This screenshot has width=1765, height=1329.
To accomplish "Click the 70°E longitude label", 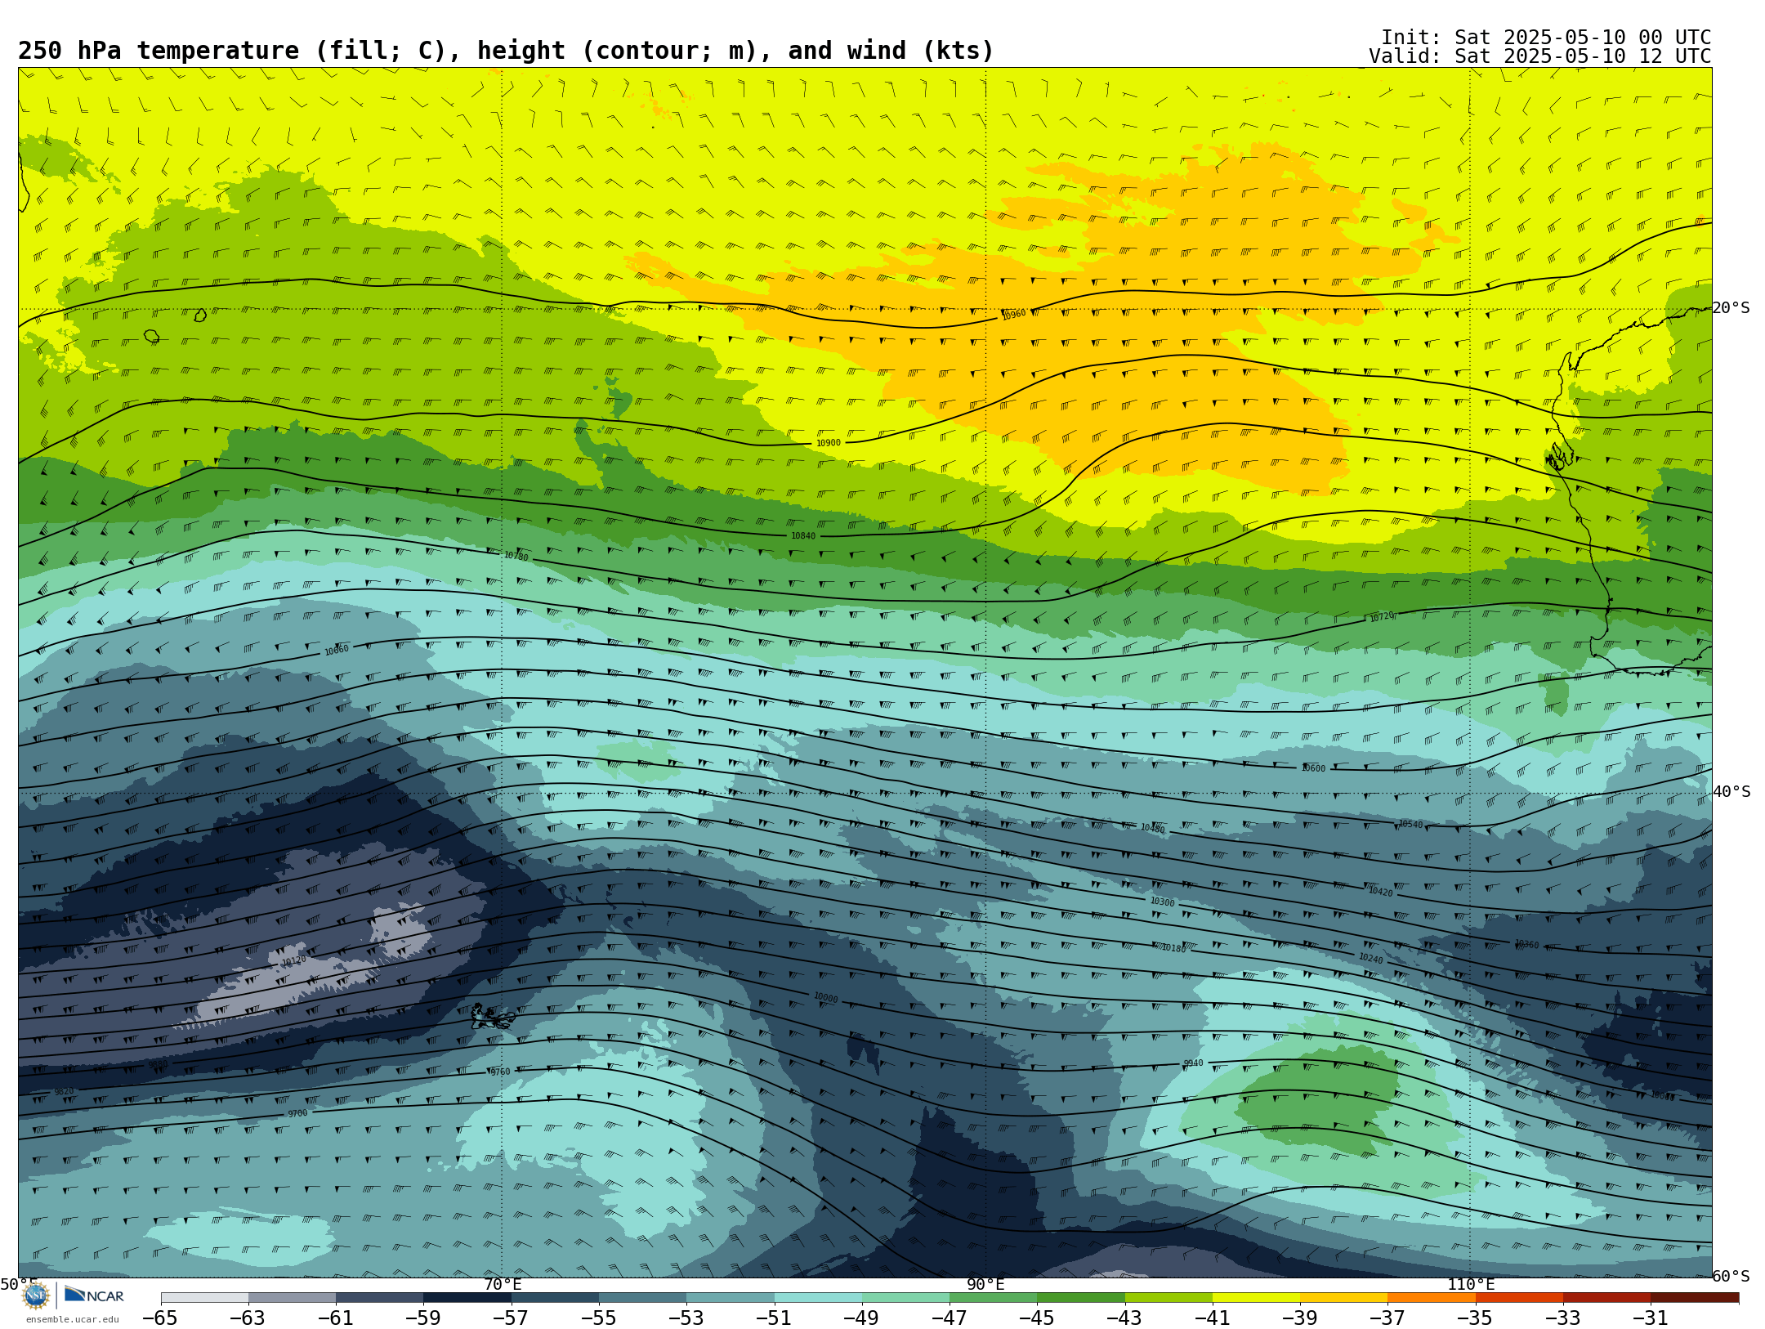I will (x=503, y=1284).
